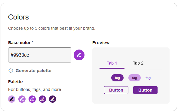Click the light purple filled tag
This screenshot has height=112, width=178.
(134, 78)
